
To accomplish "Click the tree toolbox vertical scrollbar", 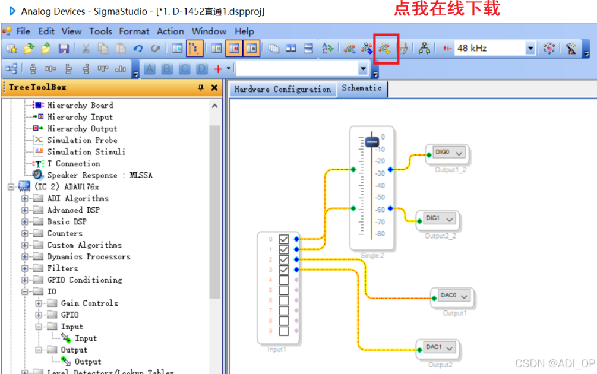I will [x=214, y=211].
